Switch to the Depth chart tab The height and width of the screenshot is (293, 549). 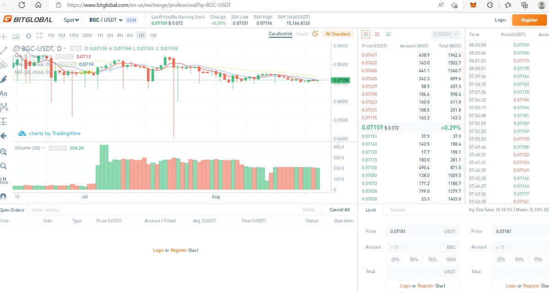[302, 34]
